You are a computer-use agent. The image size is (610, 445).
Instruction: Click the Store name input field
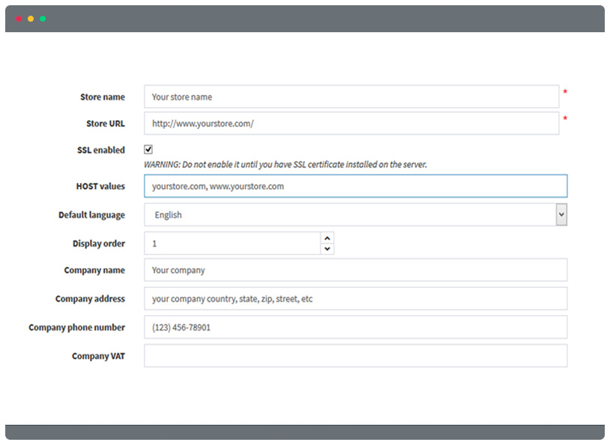click(351, 97)
